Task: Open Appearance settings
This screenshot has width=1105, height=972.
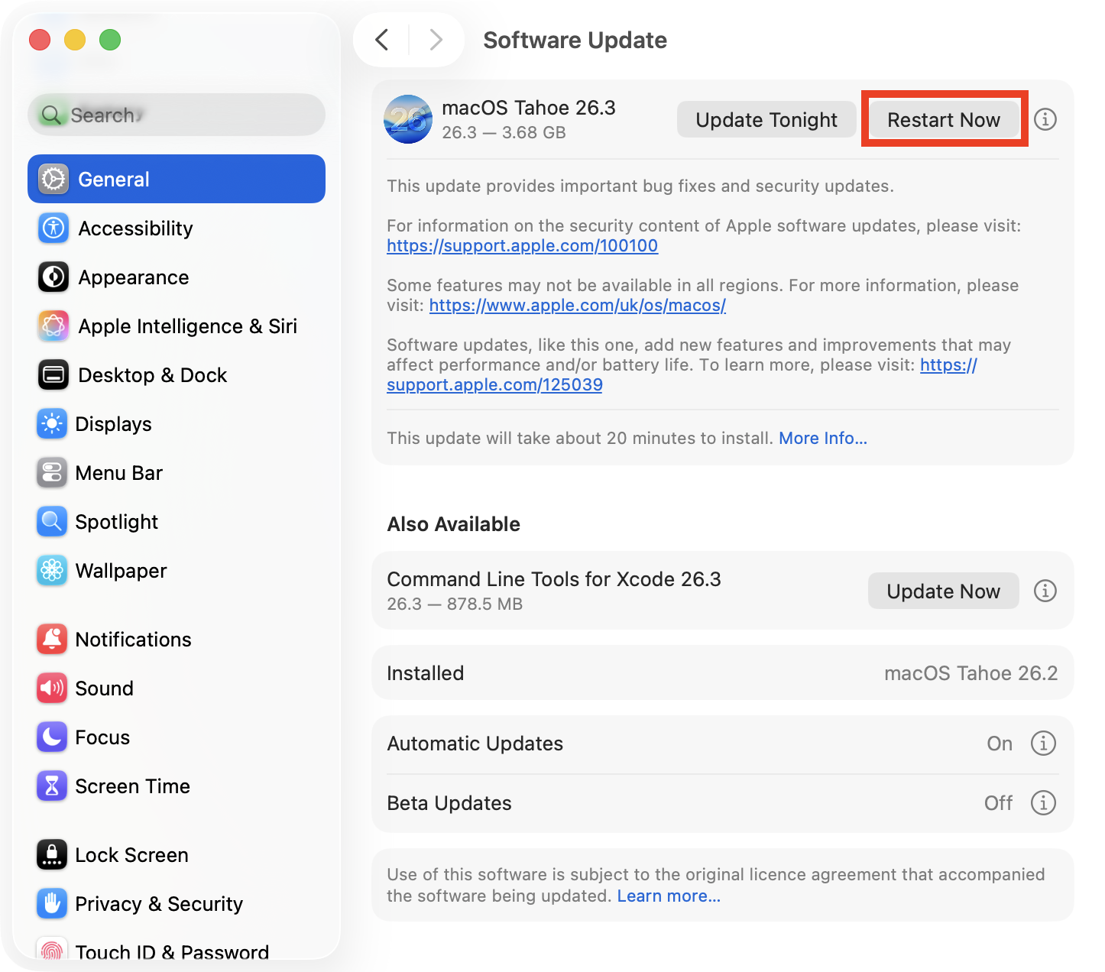Action: tap(133, 277)
